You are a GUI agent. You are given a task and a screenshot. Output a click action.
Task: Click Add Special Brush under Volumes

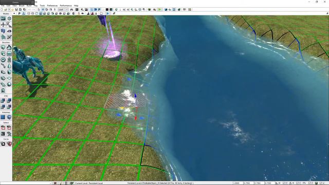pyautogui.click(x=3, y=117)
